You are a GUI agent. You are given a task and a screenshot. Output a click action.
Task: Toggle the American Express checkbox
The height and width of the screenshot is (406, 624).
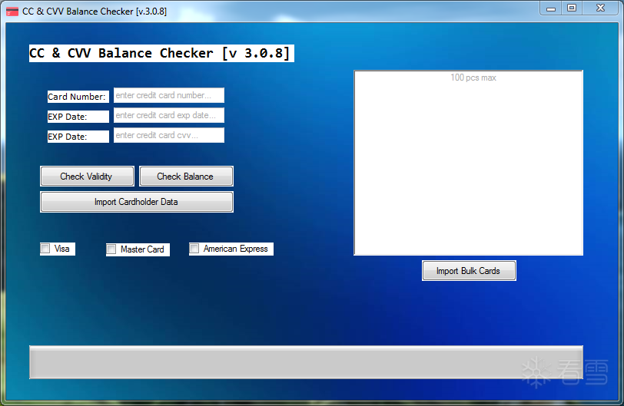[x=194, y=249]
